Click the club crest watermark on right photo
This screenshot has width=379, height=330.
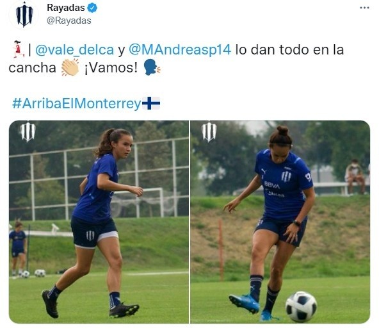[x=209, y=131]
